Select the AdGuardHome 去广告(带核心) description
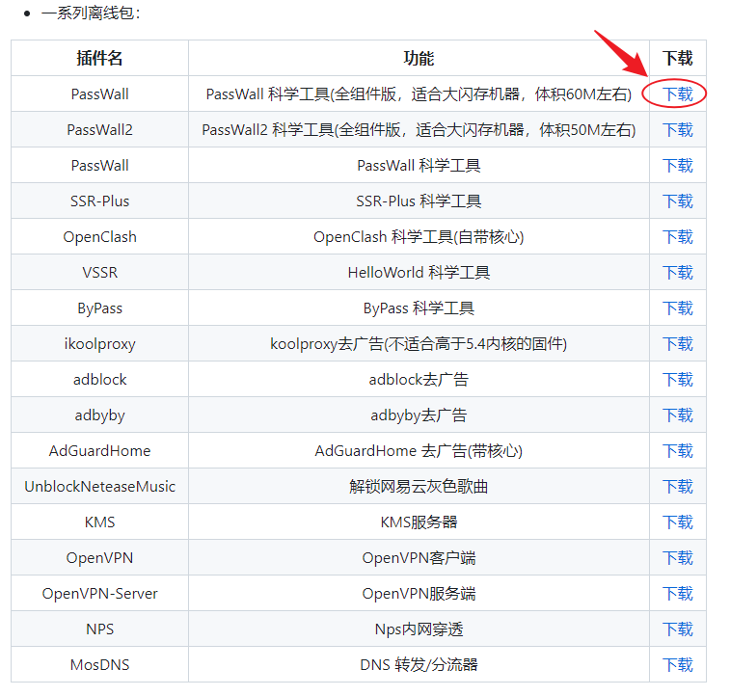The height and width of the screenshot is (696, 730). click(x=419, y=451)
